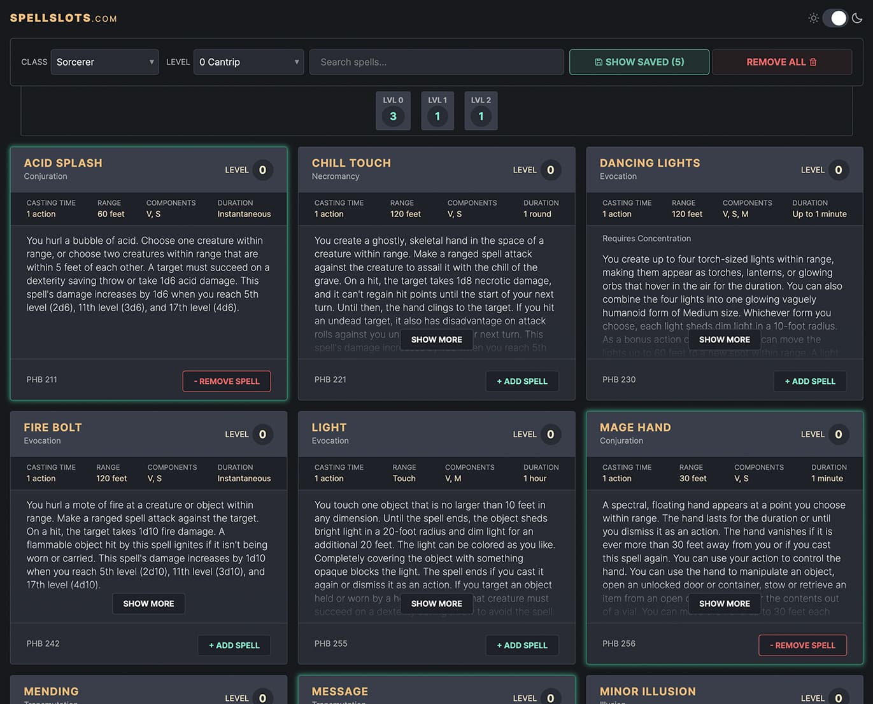Expand Mage Hand with Show More
The height and width of the screenshot is (704, 873).
[x=723, y=603]
